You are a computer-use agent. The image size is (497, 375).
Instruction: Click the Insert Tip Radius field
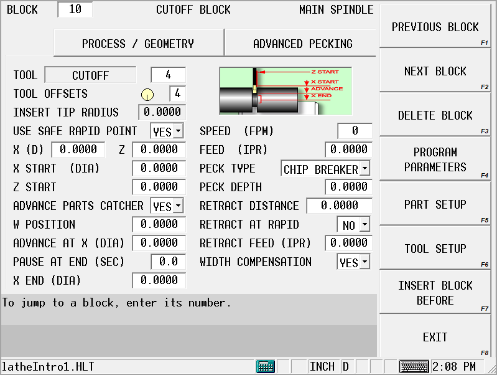click(162, 112)
